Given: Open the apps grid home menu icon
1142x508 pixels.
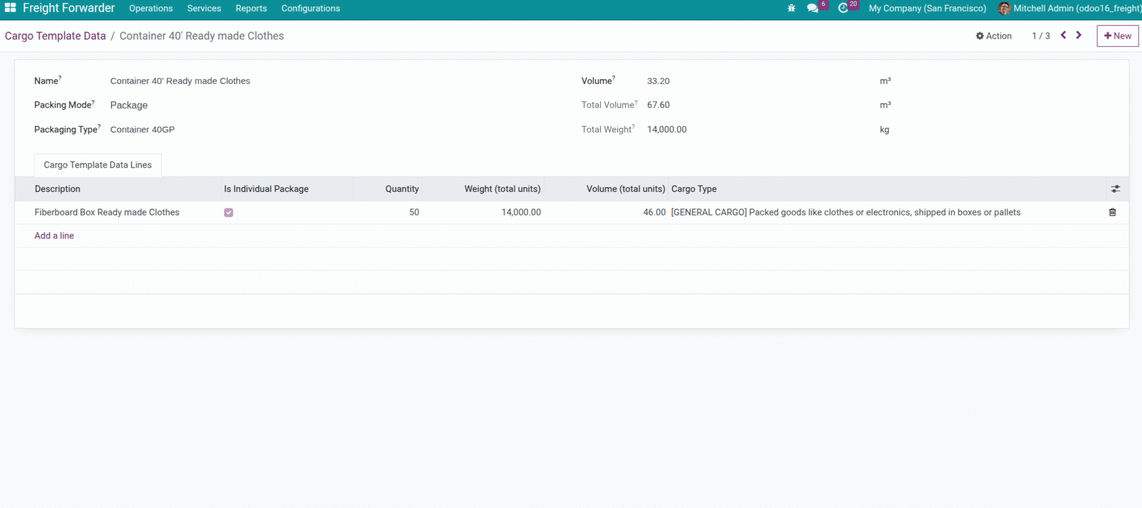Looking at the screenshot, I should tap(10, 8).
